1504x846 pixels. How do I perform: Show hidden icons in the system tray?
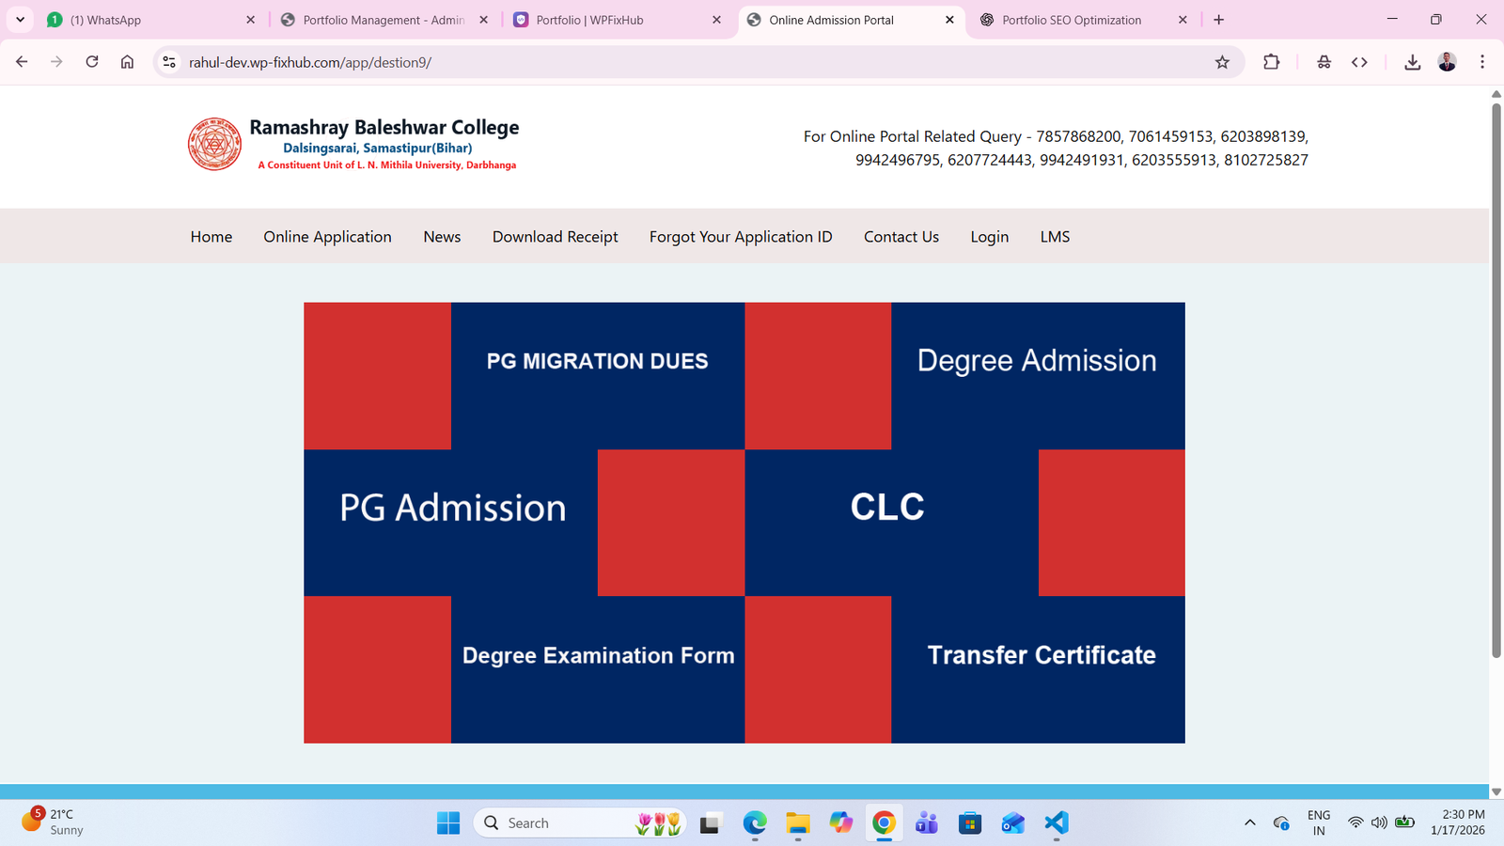tap(1250, 822)
